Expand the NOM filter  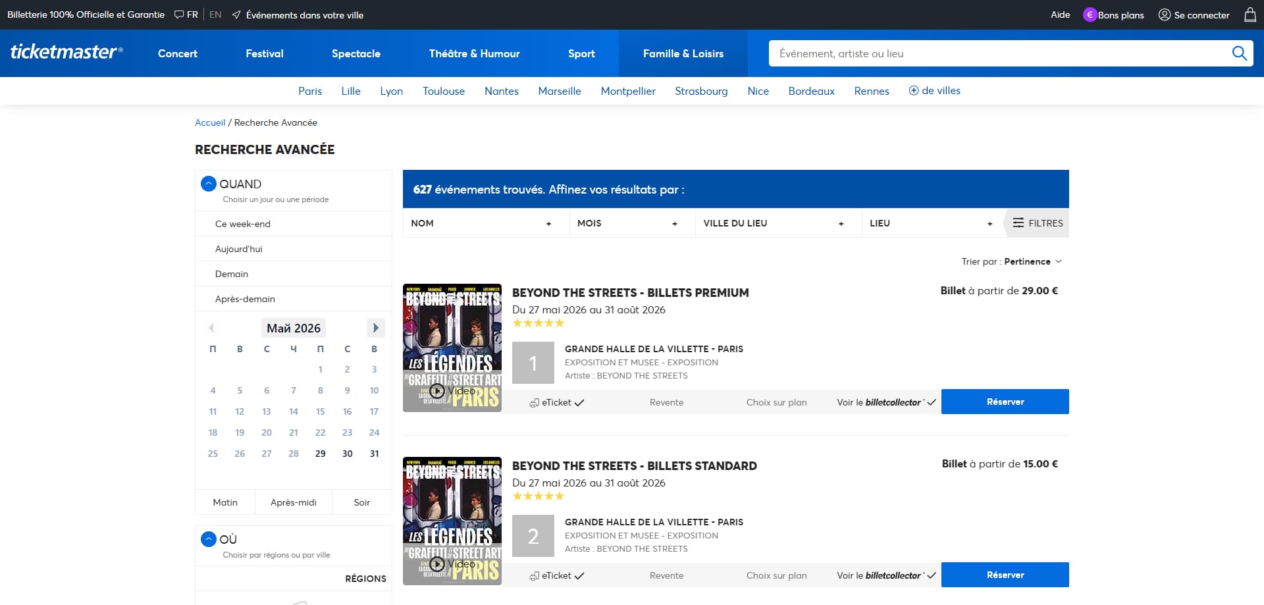[x=486, y=223]
